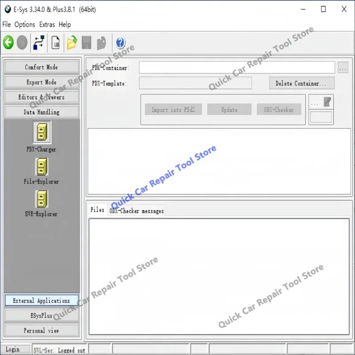Click the connection icon in toolbar
Viewport: 355px width, 355px height.
39,42
